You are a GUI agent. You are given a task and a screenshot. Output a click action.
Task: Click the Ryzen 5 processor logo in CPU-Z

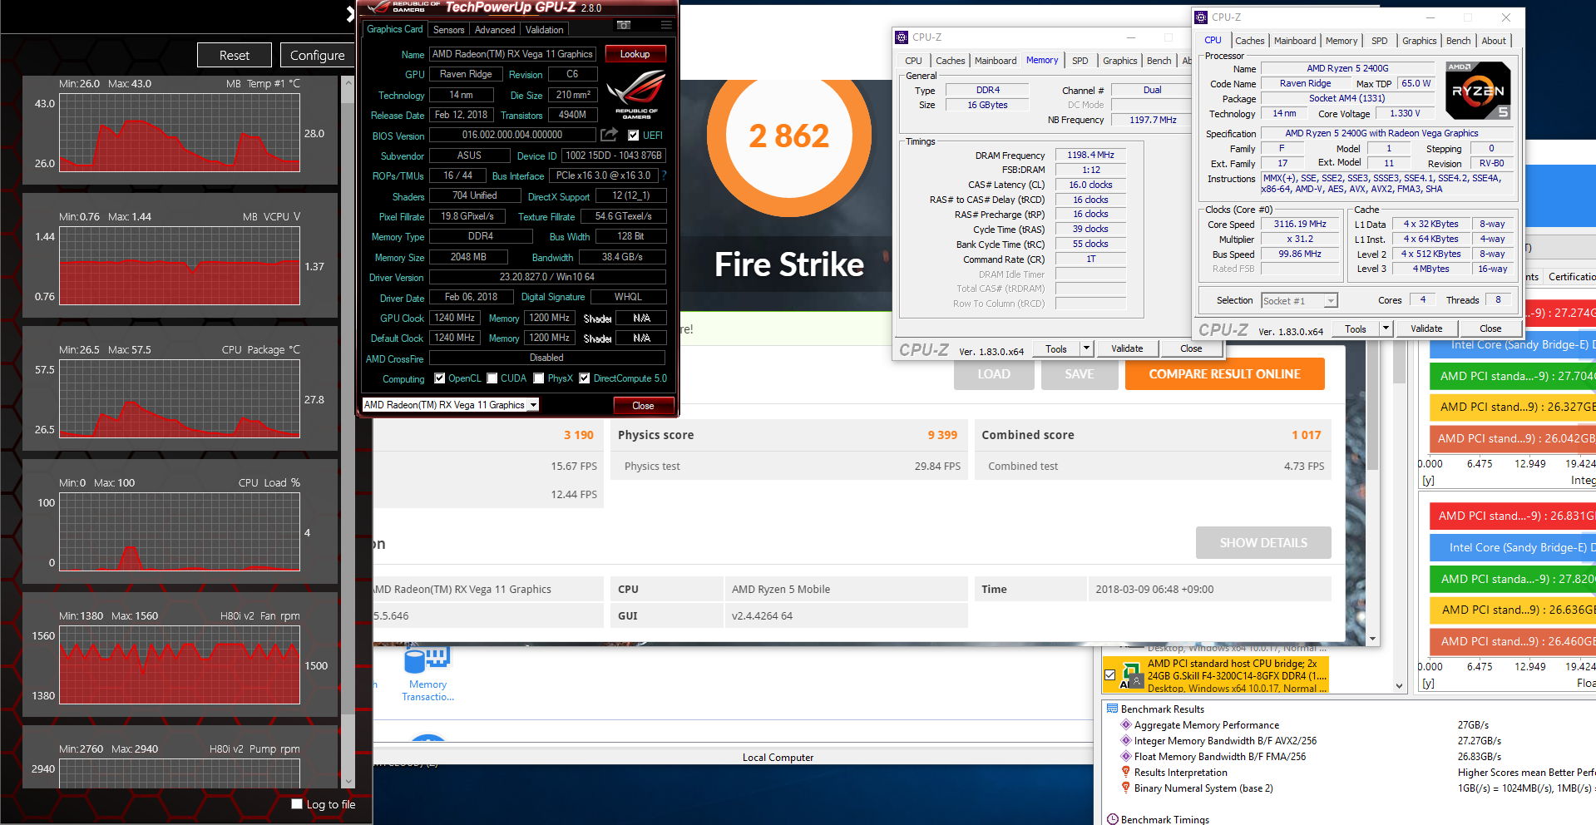pyautogui.click(x=1478, y=91)
